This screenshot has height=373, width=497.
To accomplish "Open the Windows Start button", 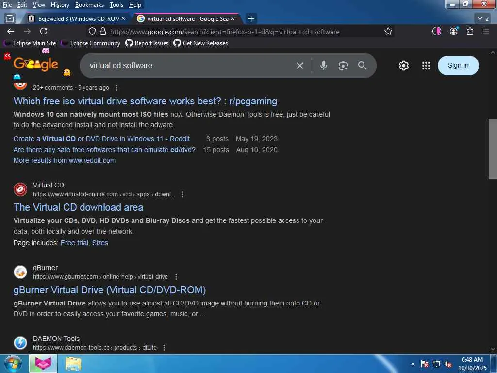I will point(13,363).
